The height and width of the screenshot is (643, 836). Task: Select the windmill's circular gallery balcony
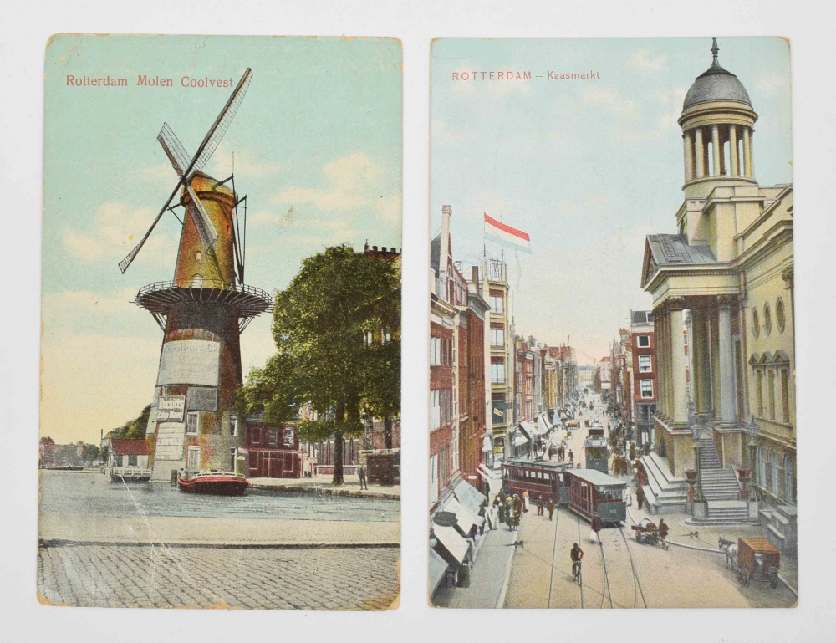tap(203, 296)
